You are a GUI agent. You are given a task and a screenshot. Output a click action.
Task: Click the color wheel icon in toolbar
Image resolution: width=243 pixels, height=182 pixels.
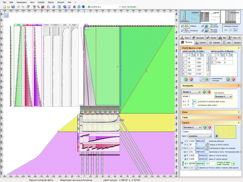coord(74,7)
